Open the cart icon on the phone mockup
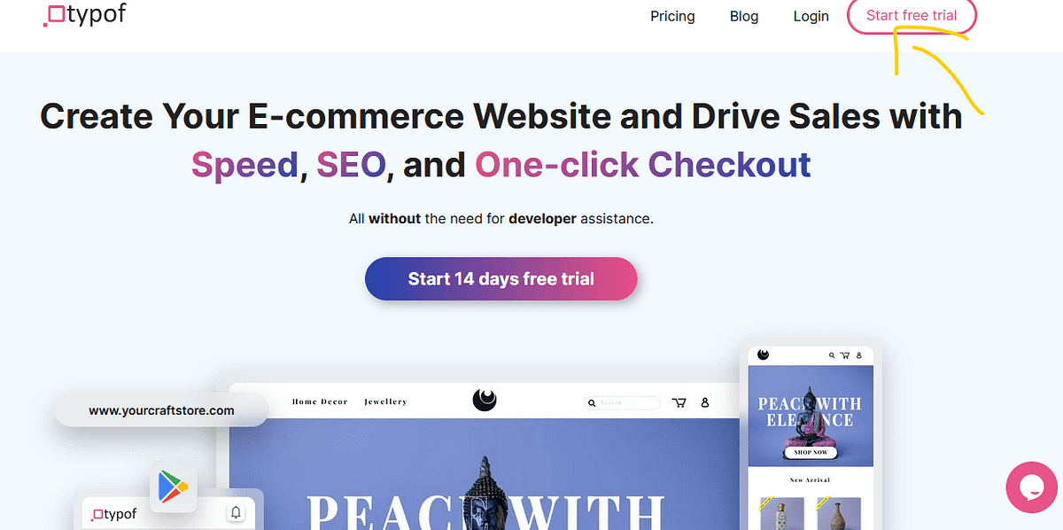This screenshot has width=1063, height=530. pyautogui.click(x=844, y=355)
